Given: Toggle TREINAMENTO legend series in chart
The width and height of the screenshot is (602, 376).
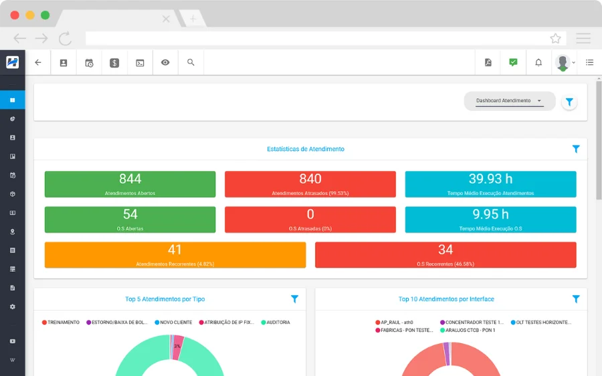Looking at the screenshot, I should pyautogui.click(x=61, y=323).
